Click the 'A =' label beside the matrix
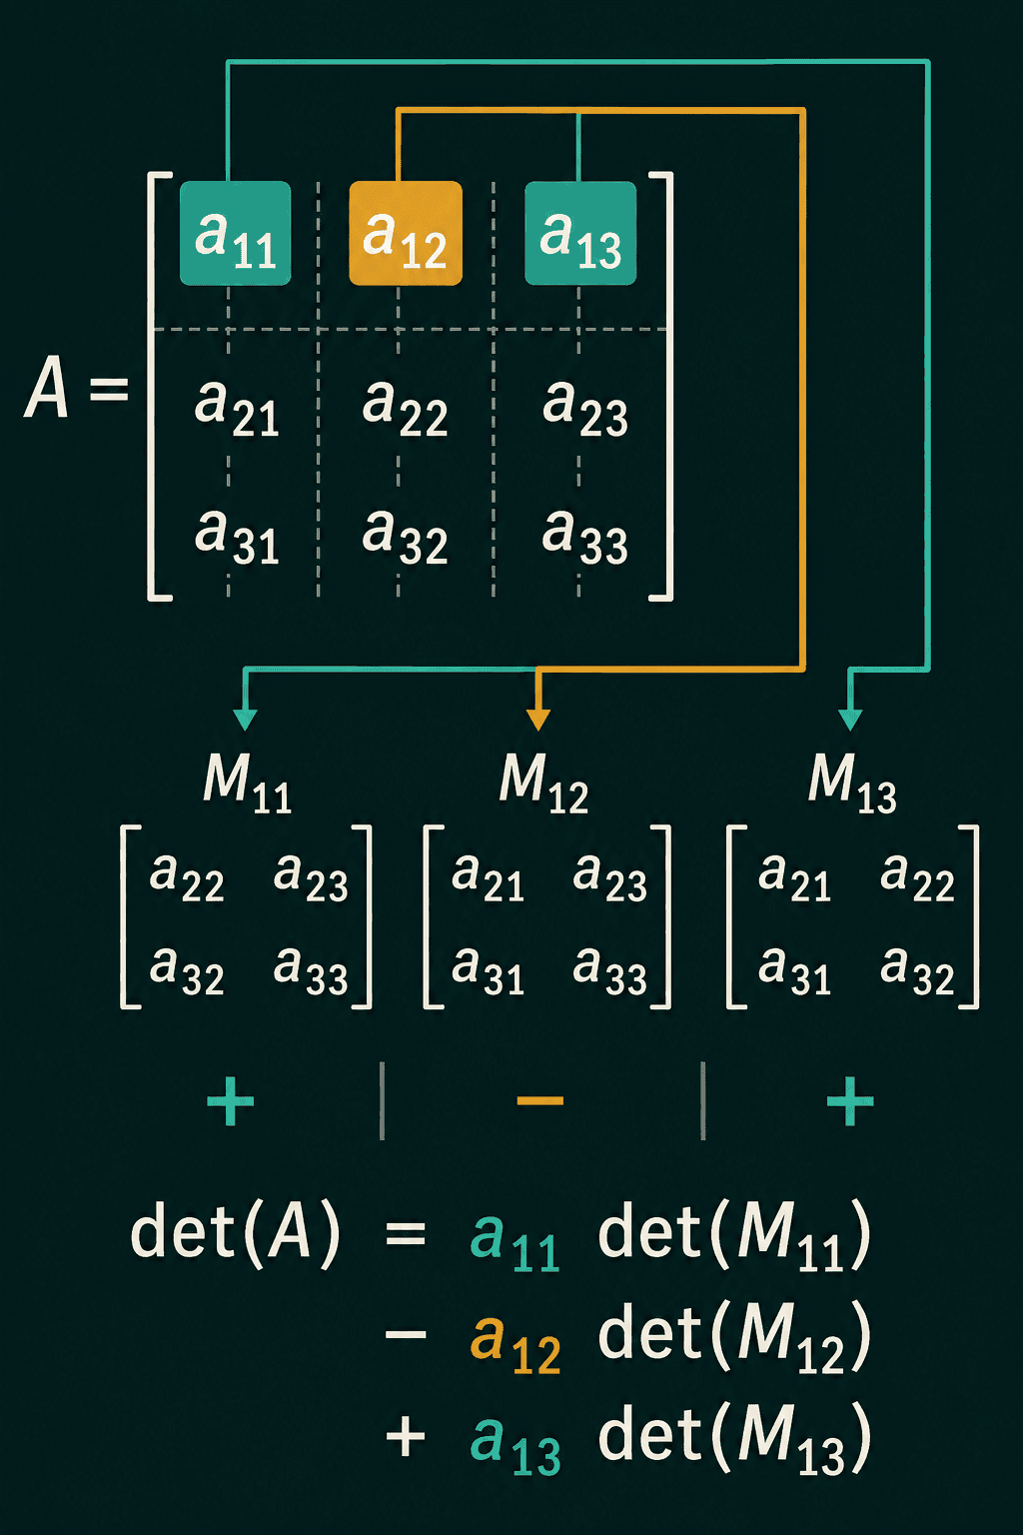The image size is (1023, 1535). tap(77, 388)
